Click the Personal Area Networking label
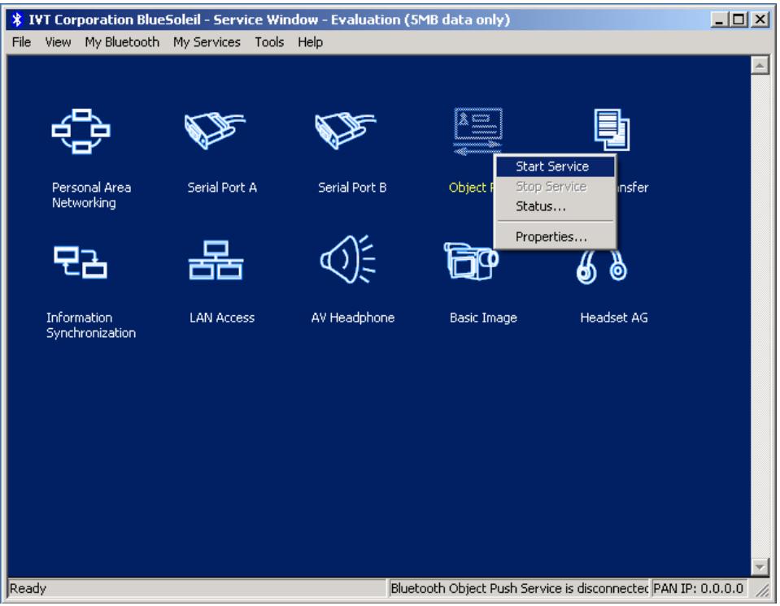The height and width of the screenshot is (606, 780). coord(92,195)
